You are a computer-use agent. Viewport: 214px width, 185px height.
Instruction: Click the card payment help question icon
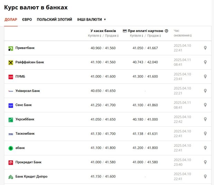[166, 31]
